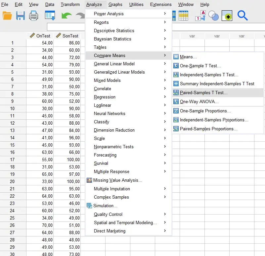Click OnTest cell with value 70,00
This screenshot has height=256, width=265.
pos(40,225)
